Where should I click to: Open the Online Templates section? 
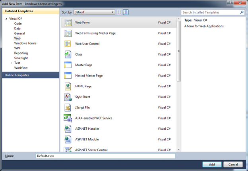coord(17,75)
